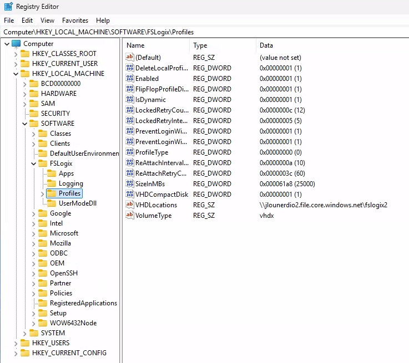
Task: Open the Edit menu
Action: pyautogui.click(x=27, y=21)
